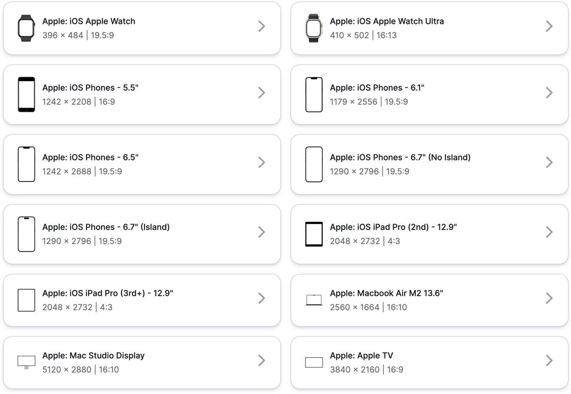Expand the Apple Watch preset chevron

click(262, 26)
